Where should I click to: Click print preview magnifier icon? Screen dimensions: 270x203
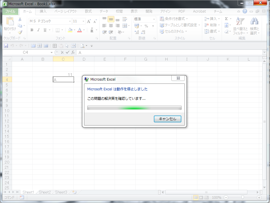pyautogui.click(x=82, y=46)
